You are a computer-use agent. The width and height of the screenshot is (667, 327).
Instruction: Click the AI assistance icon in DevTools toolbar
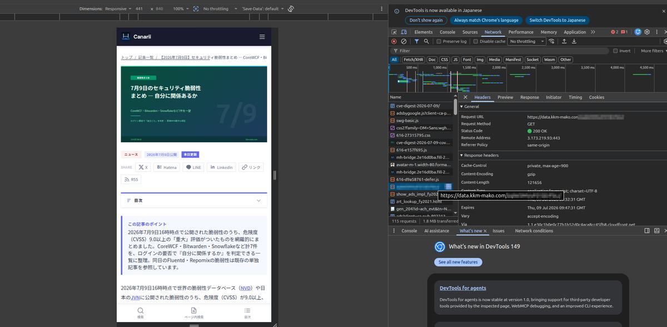tap(638, 32)
